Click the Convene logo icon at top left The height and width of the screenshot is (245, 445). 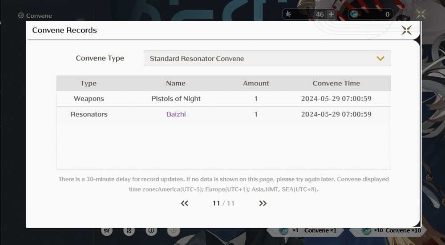pyautogui.click(x=21, y=16)
